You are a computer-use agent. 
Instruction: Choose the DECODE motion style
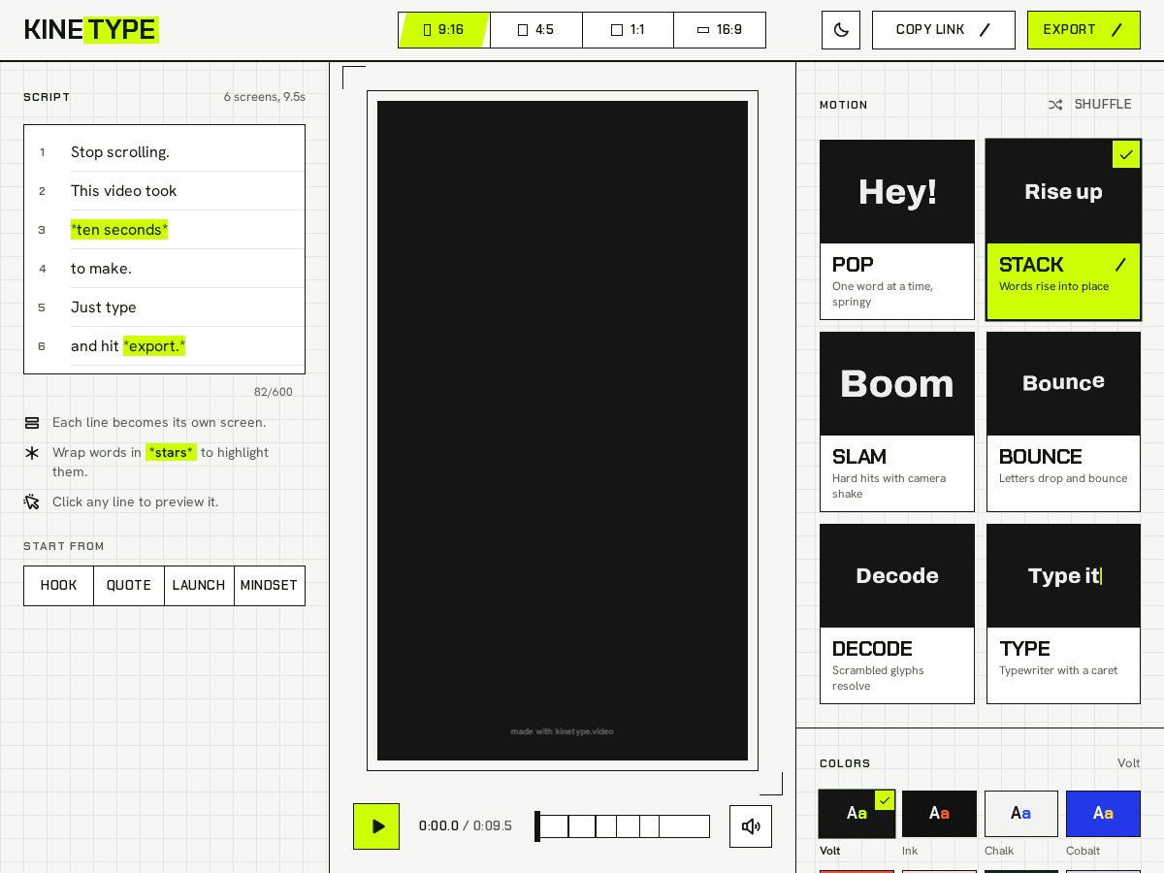[897, 614]
